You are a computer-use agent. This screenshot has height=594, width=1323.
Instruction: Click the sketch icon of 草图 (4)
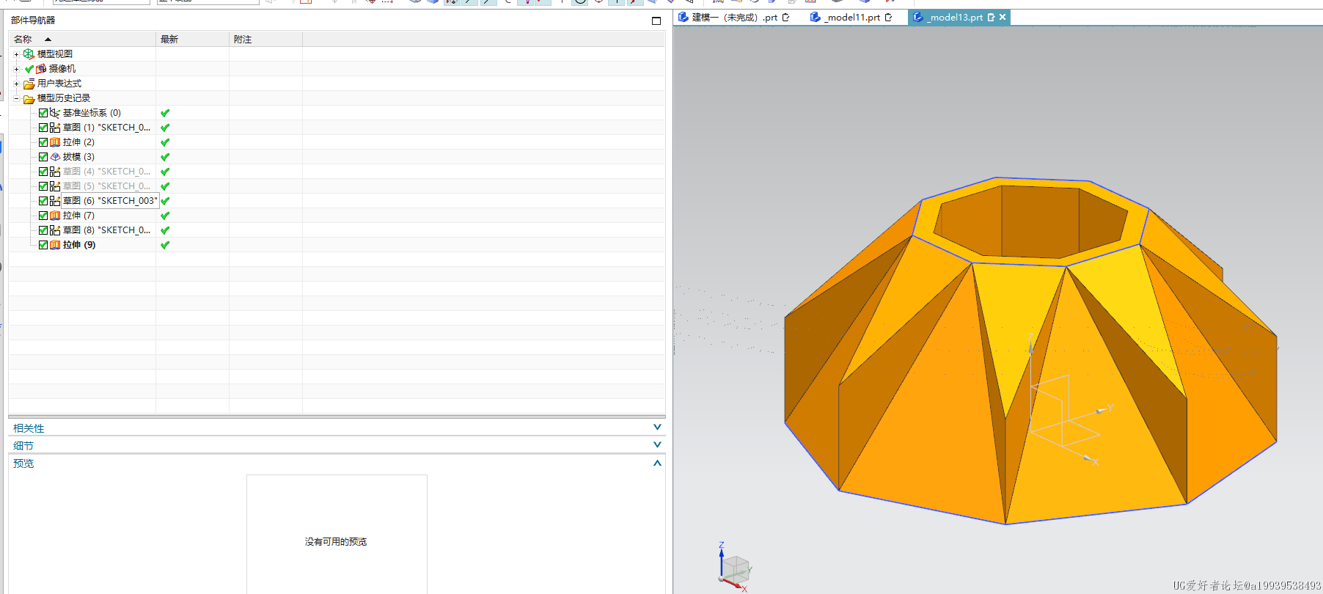(x=55, y=172)
